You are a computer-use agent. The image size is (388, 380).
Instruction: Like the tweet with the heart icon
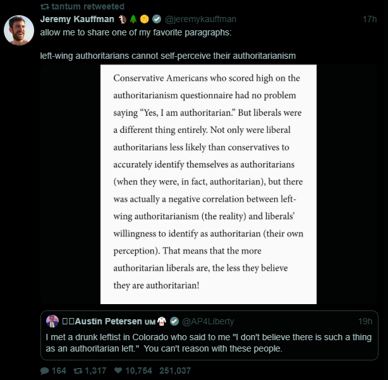(119, 371)
